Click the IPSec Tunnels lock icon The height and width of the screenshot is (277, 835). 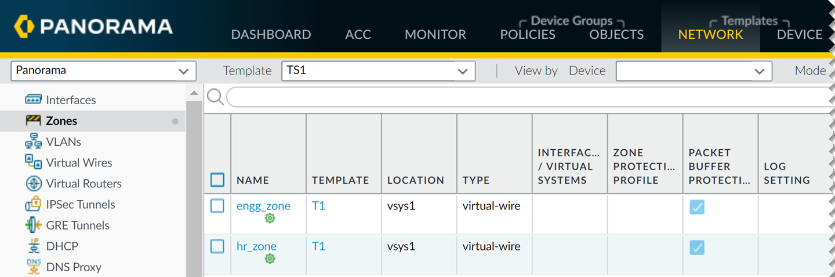pos(33,204)
